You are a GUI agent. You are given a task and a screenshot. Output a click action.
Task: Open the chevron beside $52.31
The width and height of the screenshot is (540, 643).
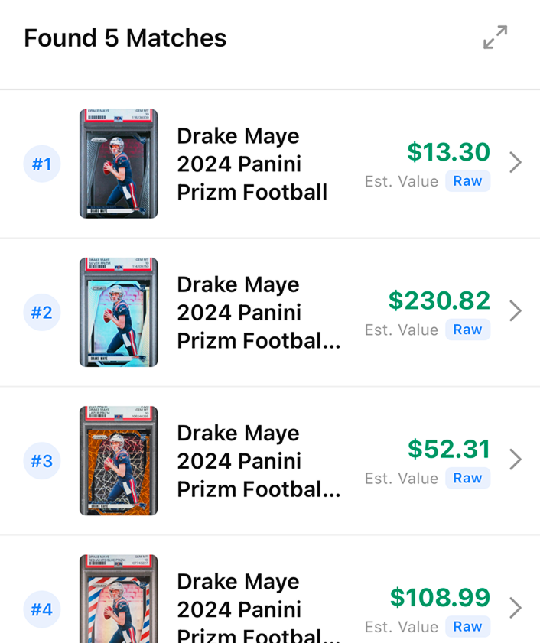pyautogui.click(x=516, y=459)
